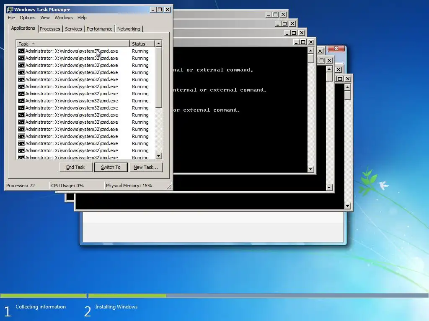This screenshot has width=429, height=321.
Task: Click the Installing Windows step label
Action: coord(116,307)
